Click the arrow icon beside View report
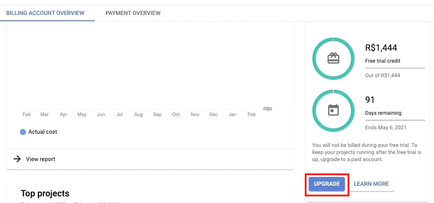Image resolution: width=434 pixels, height=203 pixels. [17, 159]
